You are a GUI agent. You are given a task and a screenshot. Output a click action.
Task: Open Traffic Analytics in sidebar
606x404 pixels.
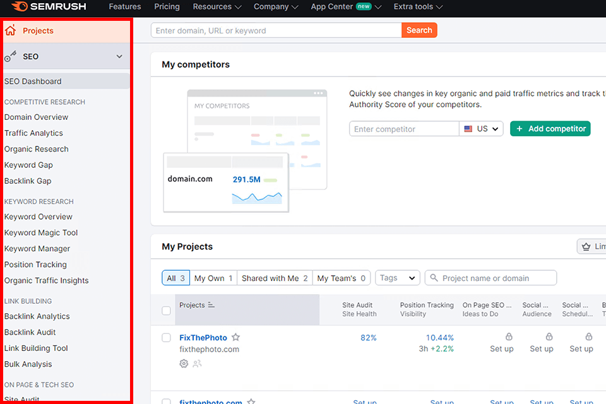pos(33,133)
